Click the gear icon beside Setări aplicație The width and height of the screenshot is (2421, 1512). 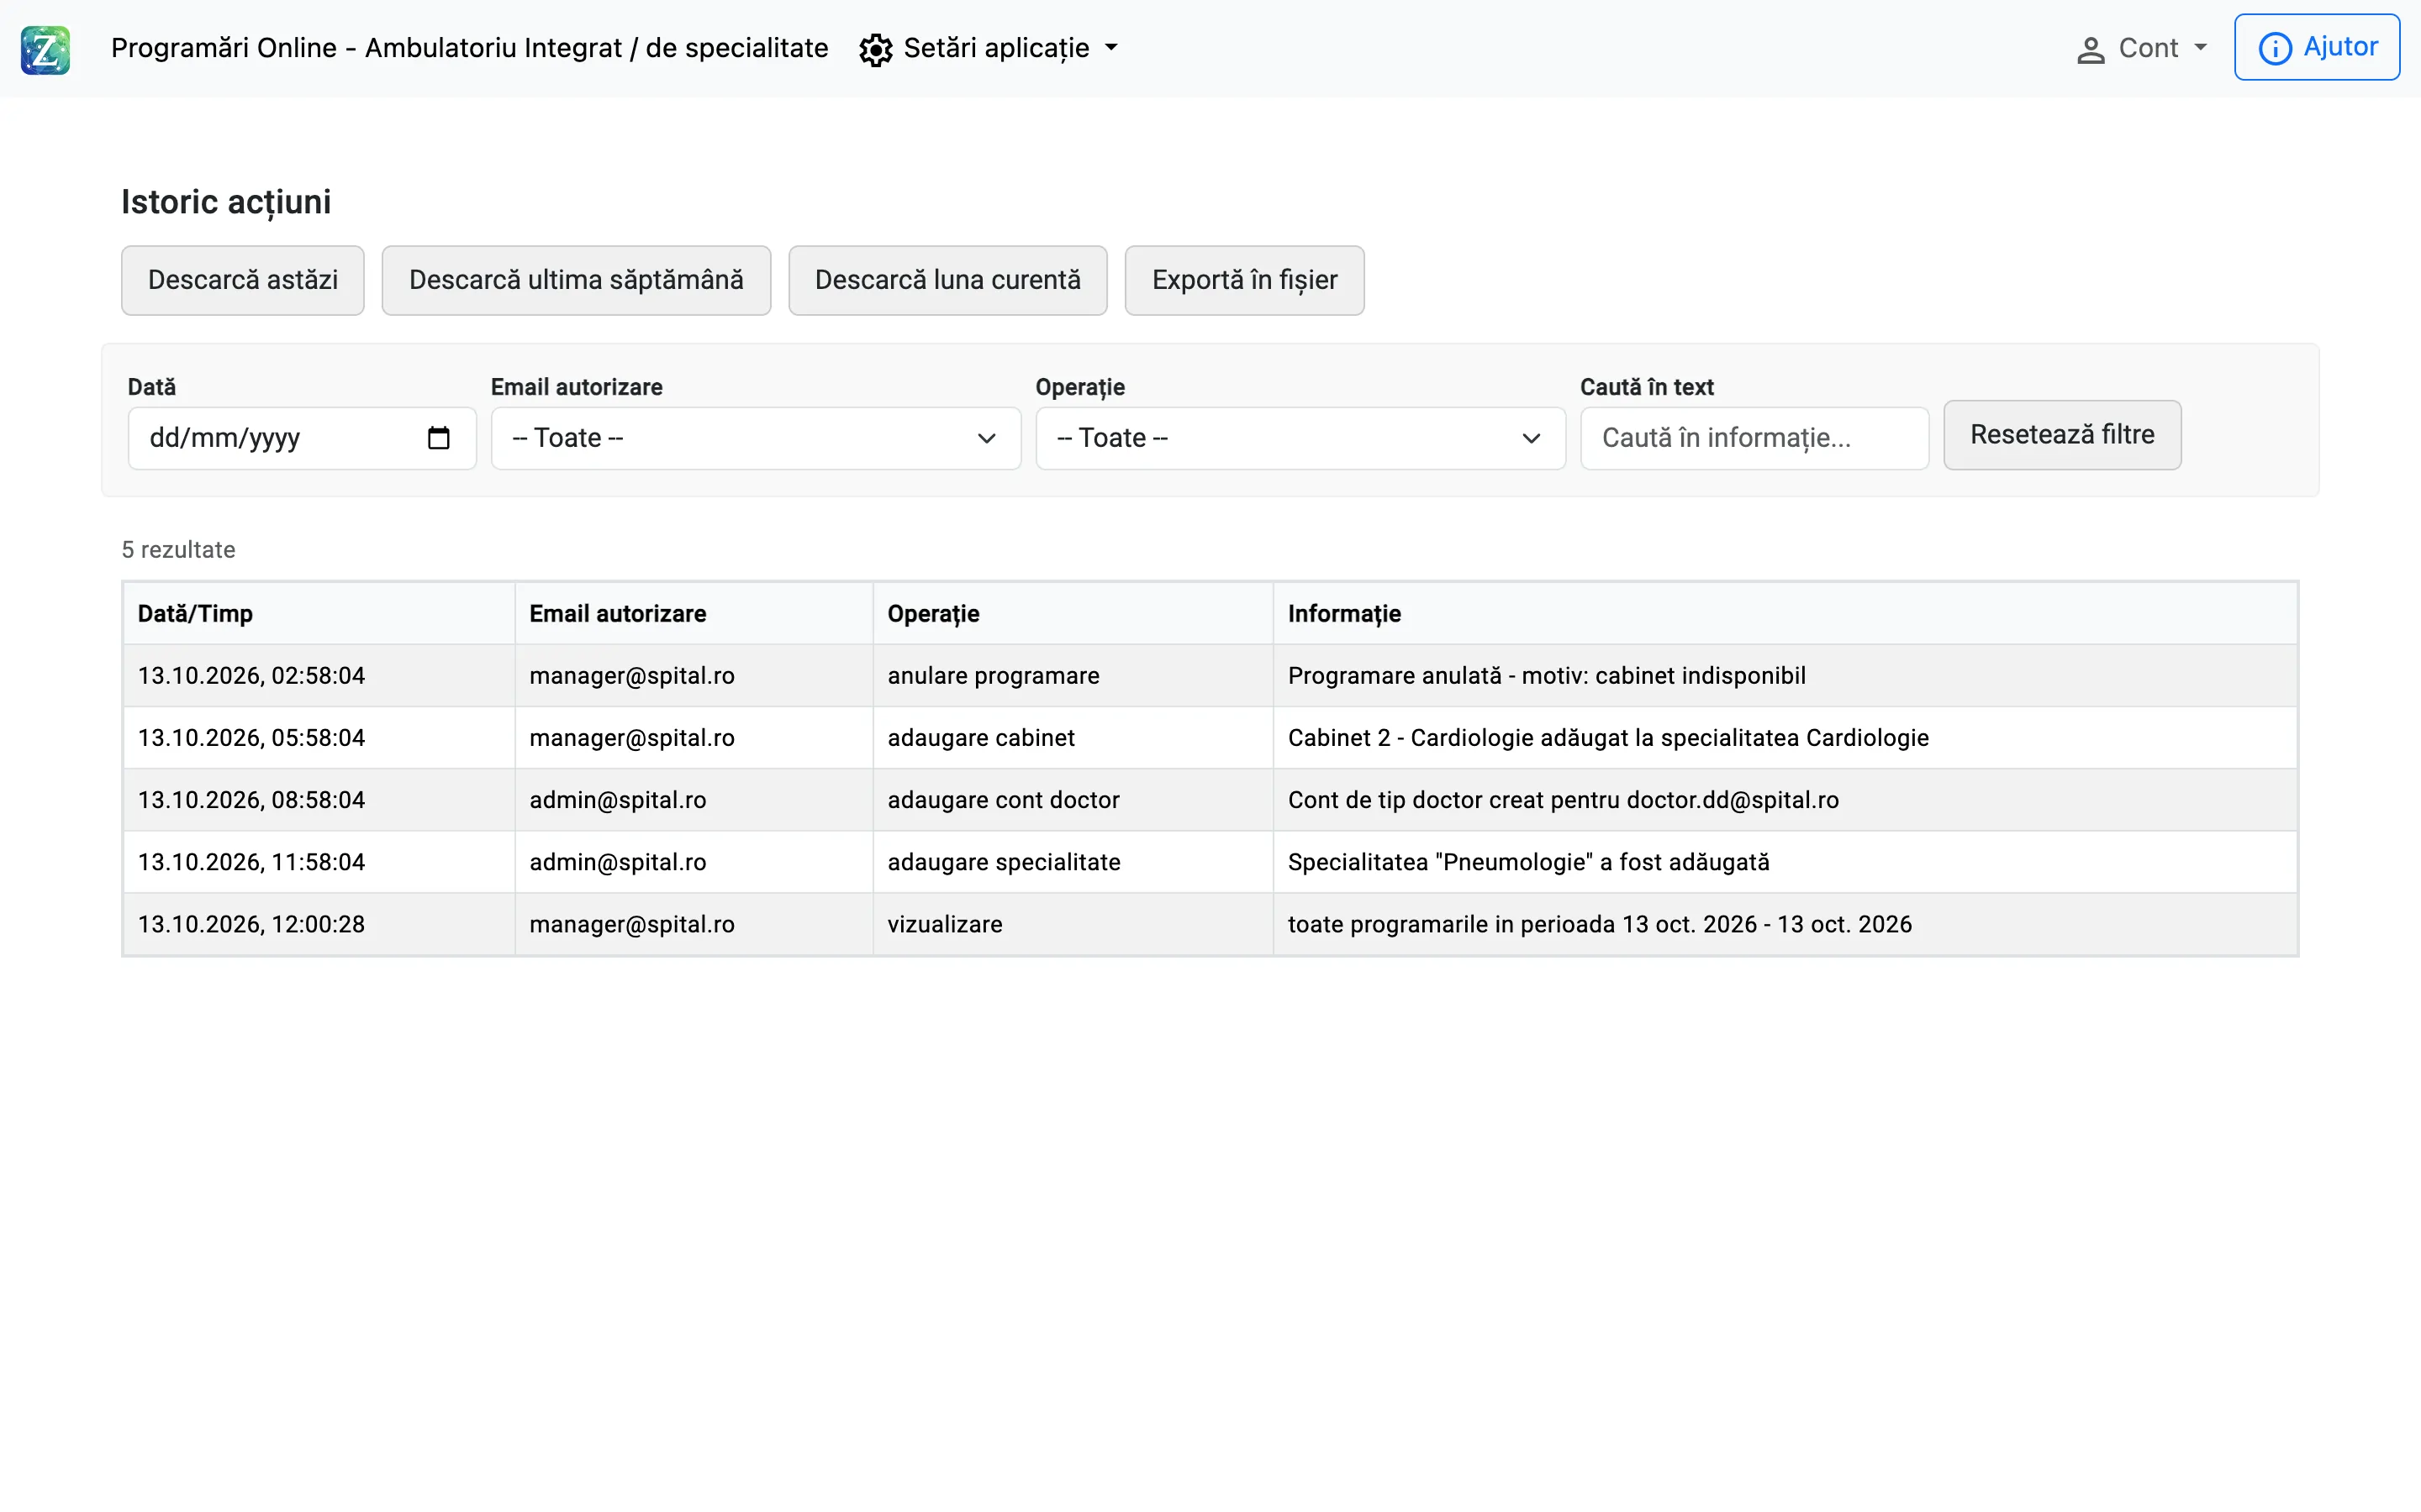tap(875, 49)
